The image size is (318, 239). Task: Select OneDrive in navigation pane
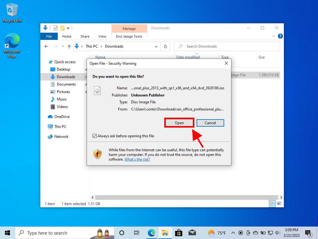point(62,117)
